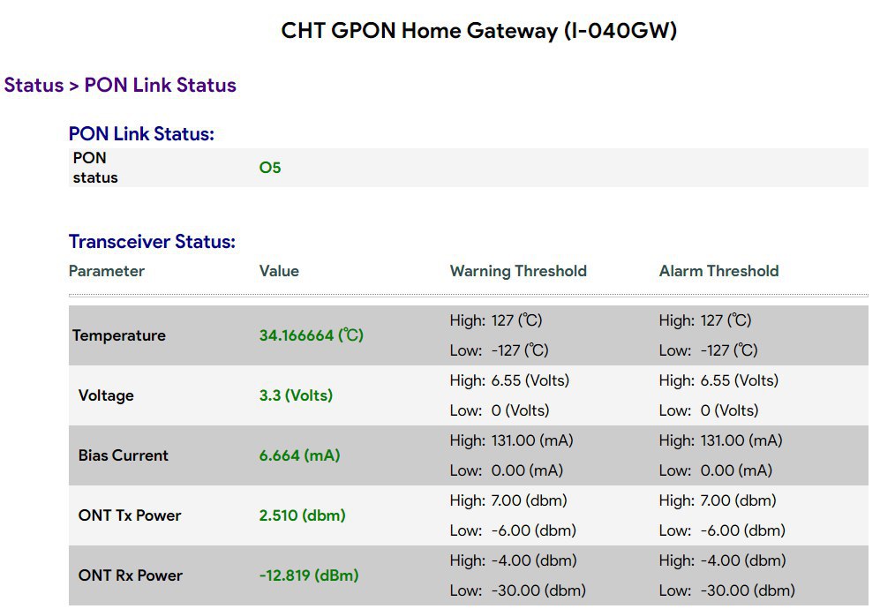Click Voltage alarm Low 0 (Volts)
Image resolution: width=880 pixels, height=609 pixels.
click(709, 410)
